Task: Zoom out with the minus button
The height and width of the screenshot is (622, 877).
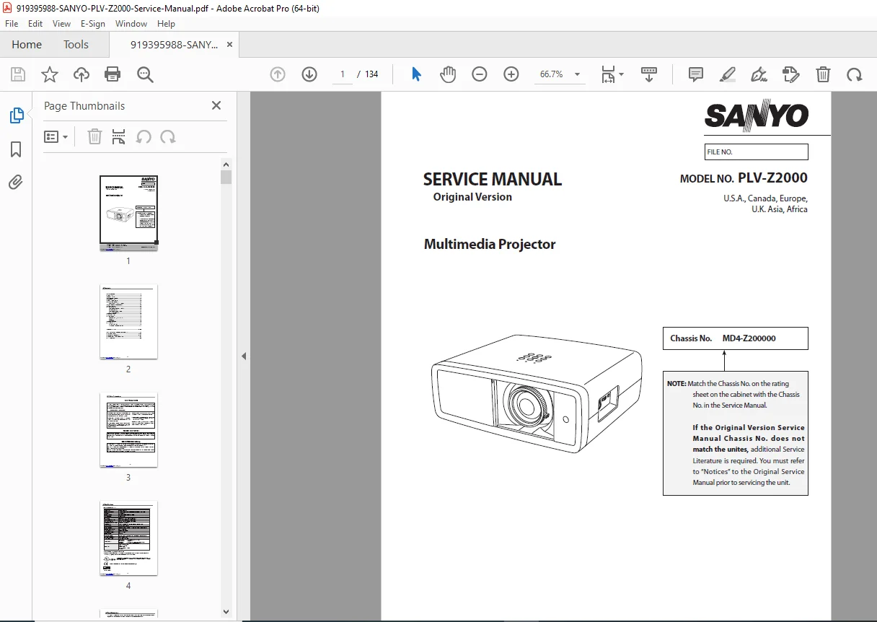Action: coord(480,74)
